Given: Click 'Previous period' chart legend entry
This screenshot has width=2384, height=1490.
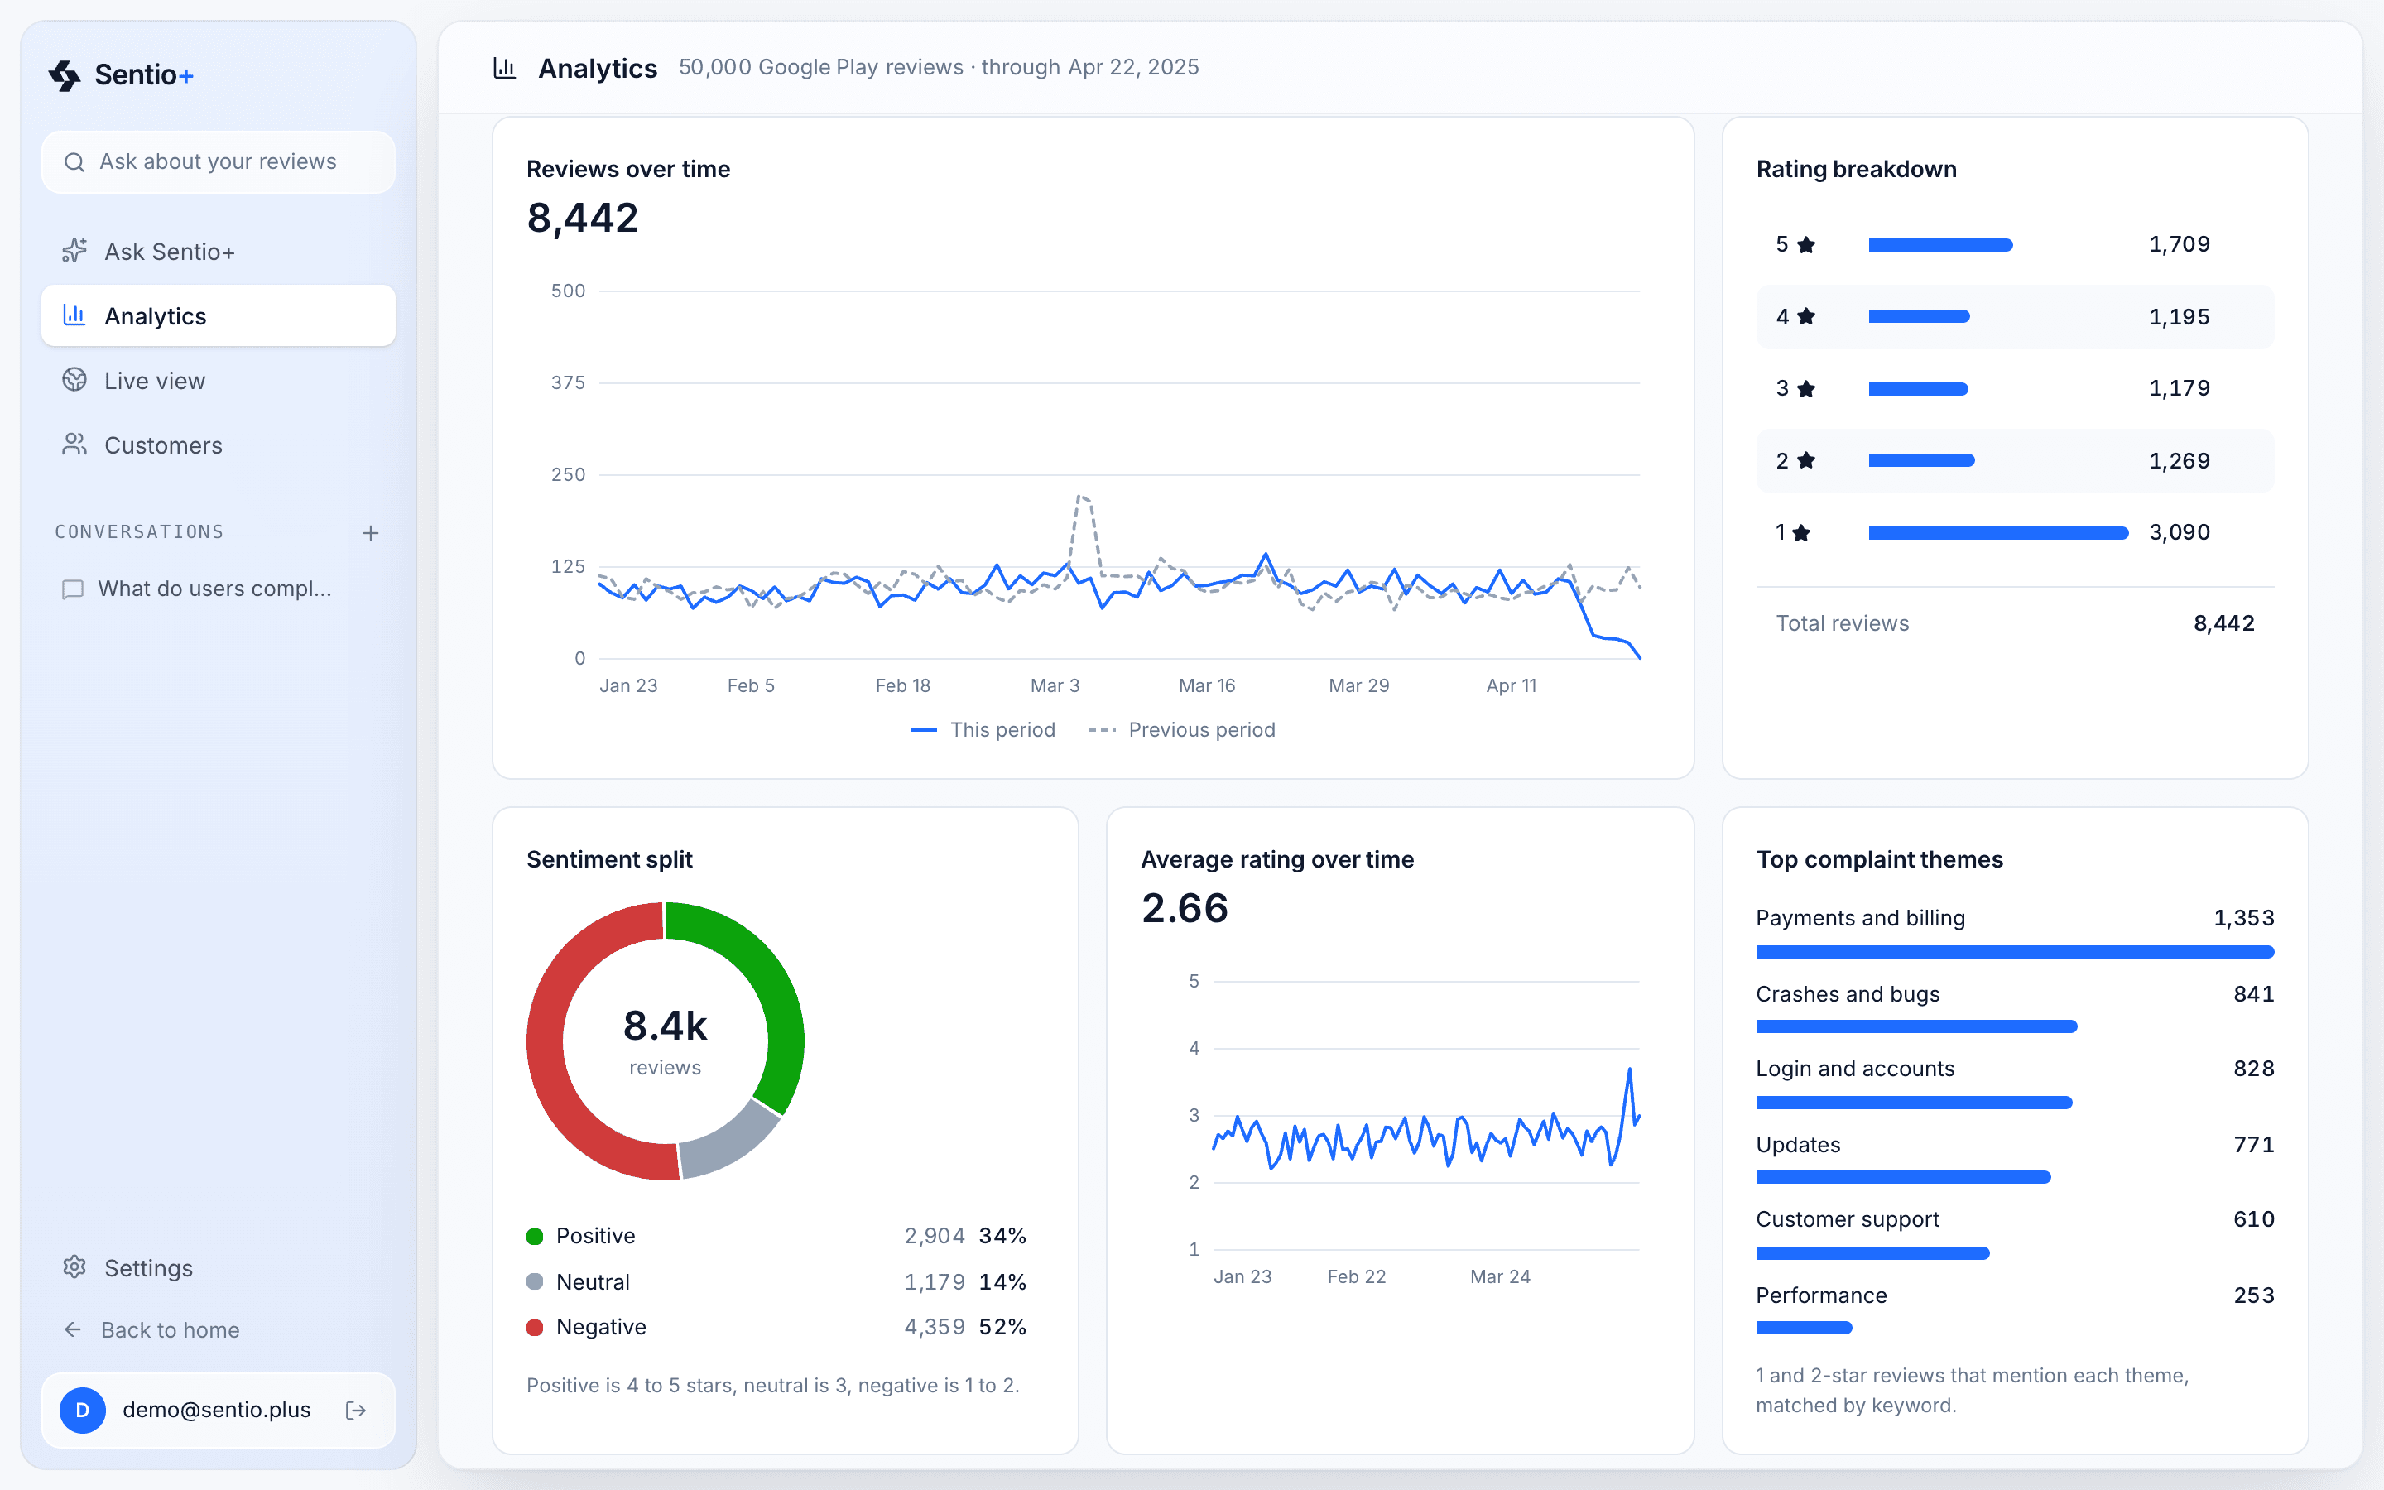Looking at the screenshot, I should [x=1182, y=730].
